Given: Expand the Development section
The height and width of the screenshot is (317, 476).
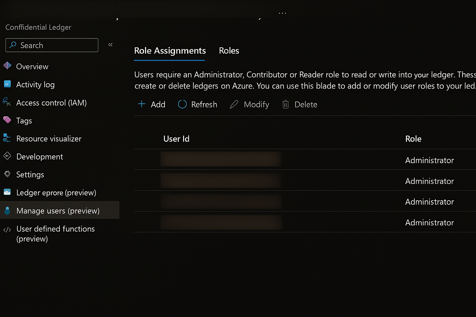Looking at the screenshot, I should (x=39, y=157).
